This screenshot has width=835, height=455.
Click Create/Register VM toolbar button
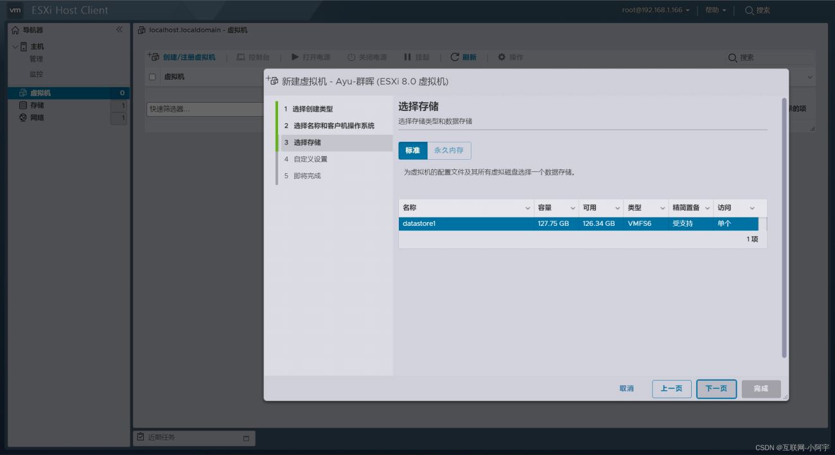(x=182, y=57)
